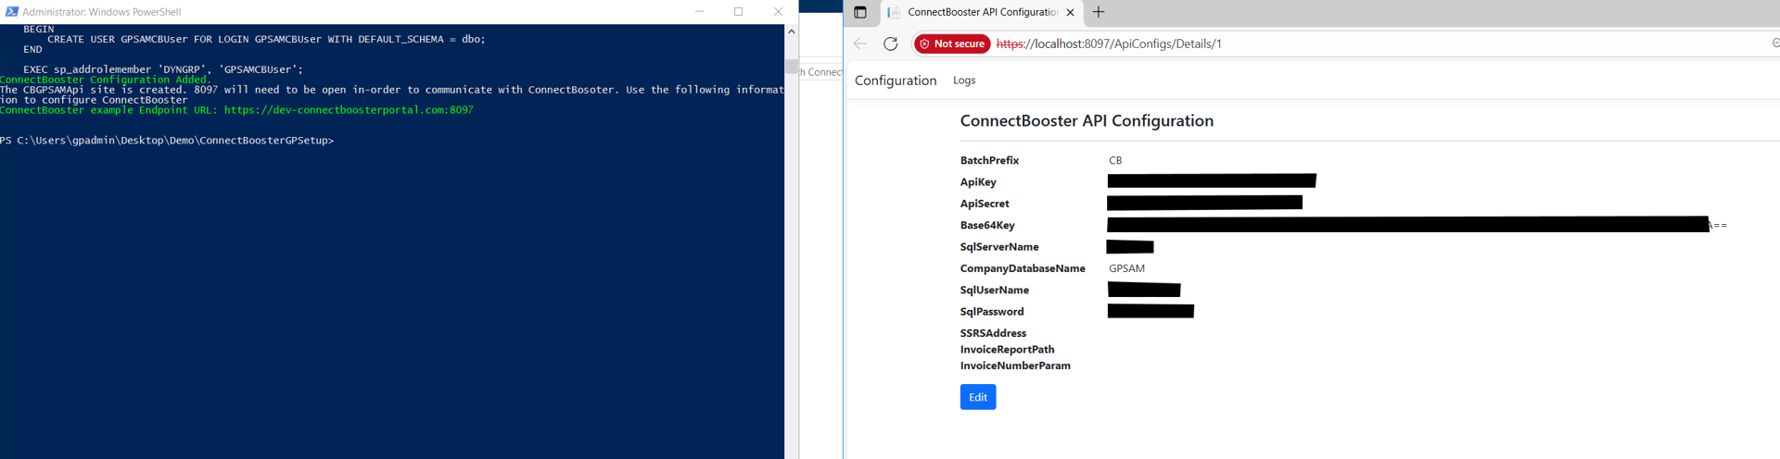Open a new browser tab with plus
Viewport: 1780px width, 459px height.
coord(1099,12)
